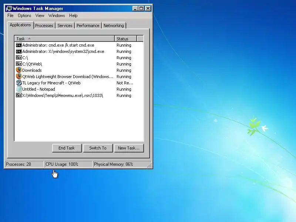Click the resize grip at window corner
The height and width of the screenshot is (222, 296).
click(x=149, y=165)
